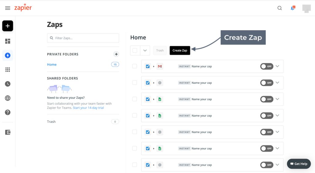315x173 pixels.
Task: Turn on the Gmail zap toggle
Action: [x=267, y=66]
